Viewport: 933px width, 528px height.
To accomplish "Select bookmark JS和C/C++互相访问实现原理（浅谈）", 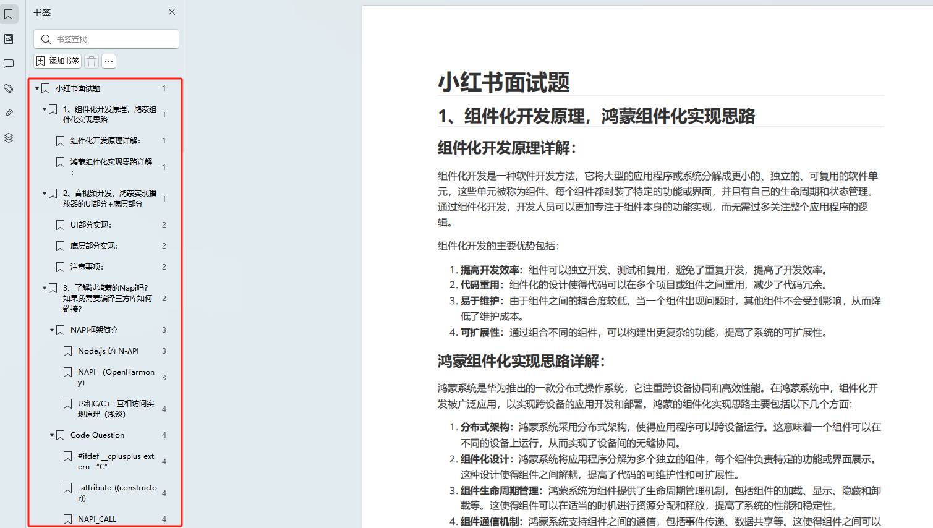I will click(x=116, y=409).
